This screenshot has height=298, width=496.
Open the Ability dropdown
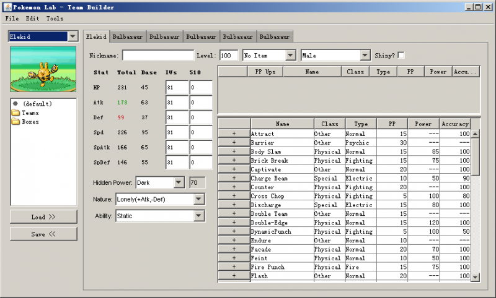pyautogui.click(x=198, y=216)
